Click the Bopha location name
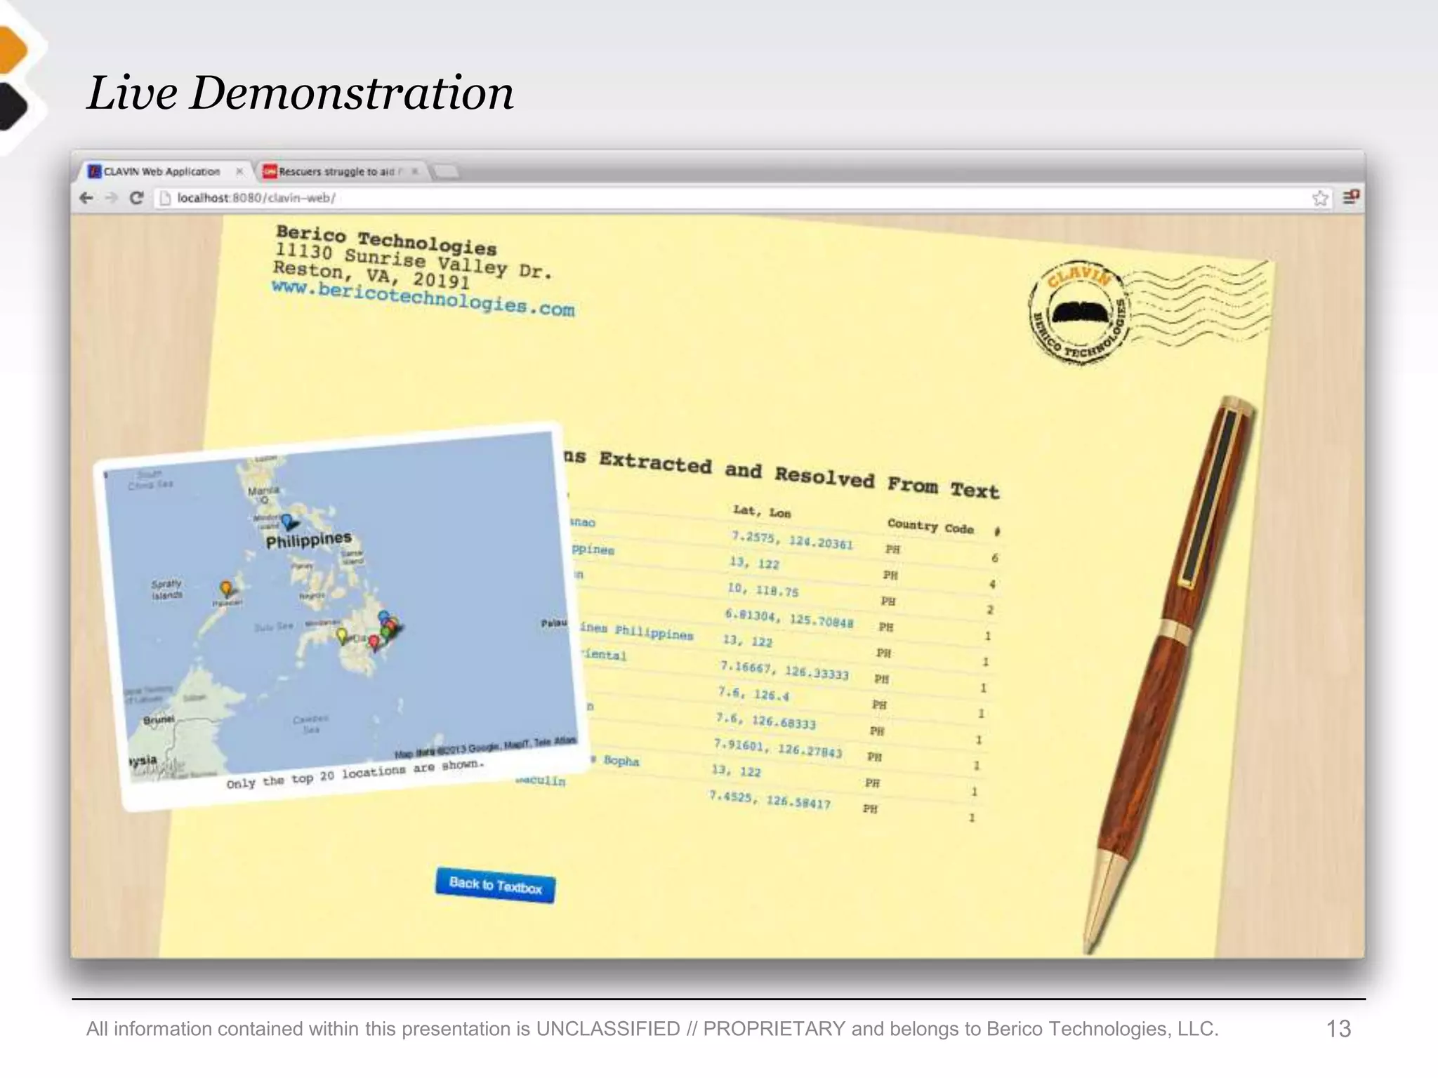Screen dimensions: 1438x1078 [x=621, y=761]
